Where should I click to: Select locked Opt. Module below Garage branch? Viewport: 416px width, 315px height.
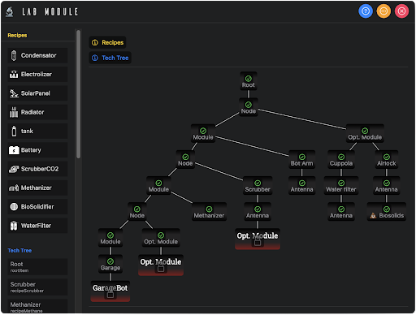pyautogui.click(x=161, y=265)
